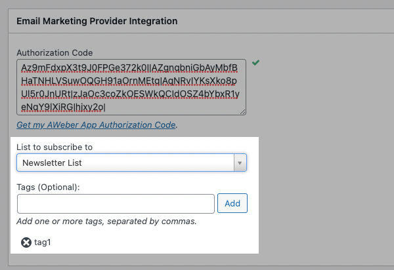Open the selector showing Newsletter List text
Image resolution: width=394 pixels, height=270 pixels.
125,163
